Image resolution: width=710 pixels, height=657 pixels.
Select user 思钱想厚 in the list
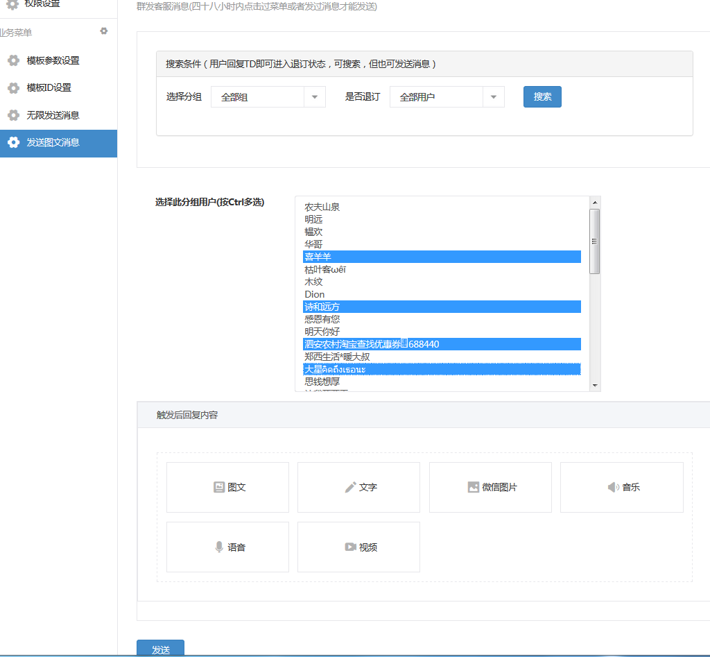442,382
